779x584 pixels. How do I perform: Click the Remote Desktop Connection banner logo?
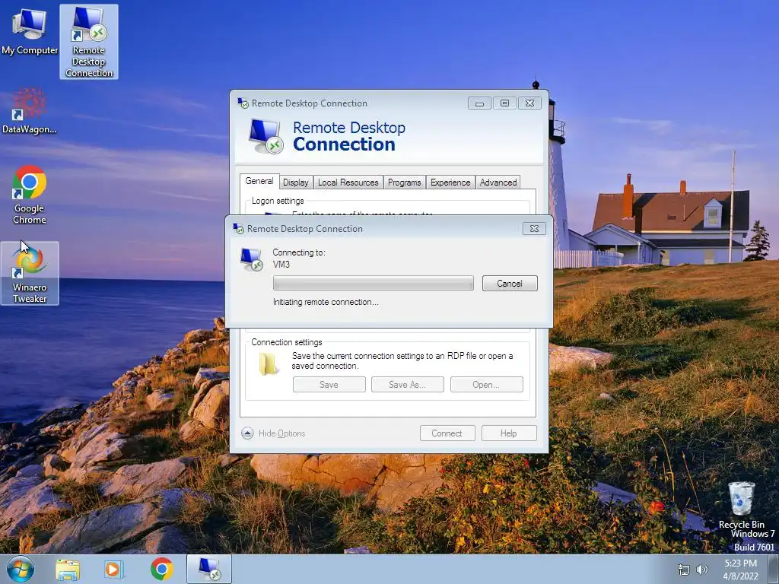(265, 136)
